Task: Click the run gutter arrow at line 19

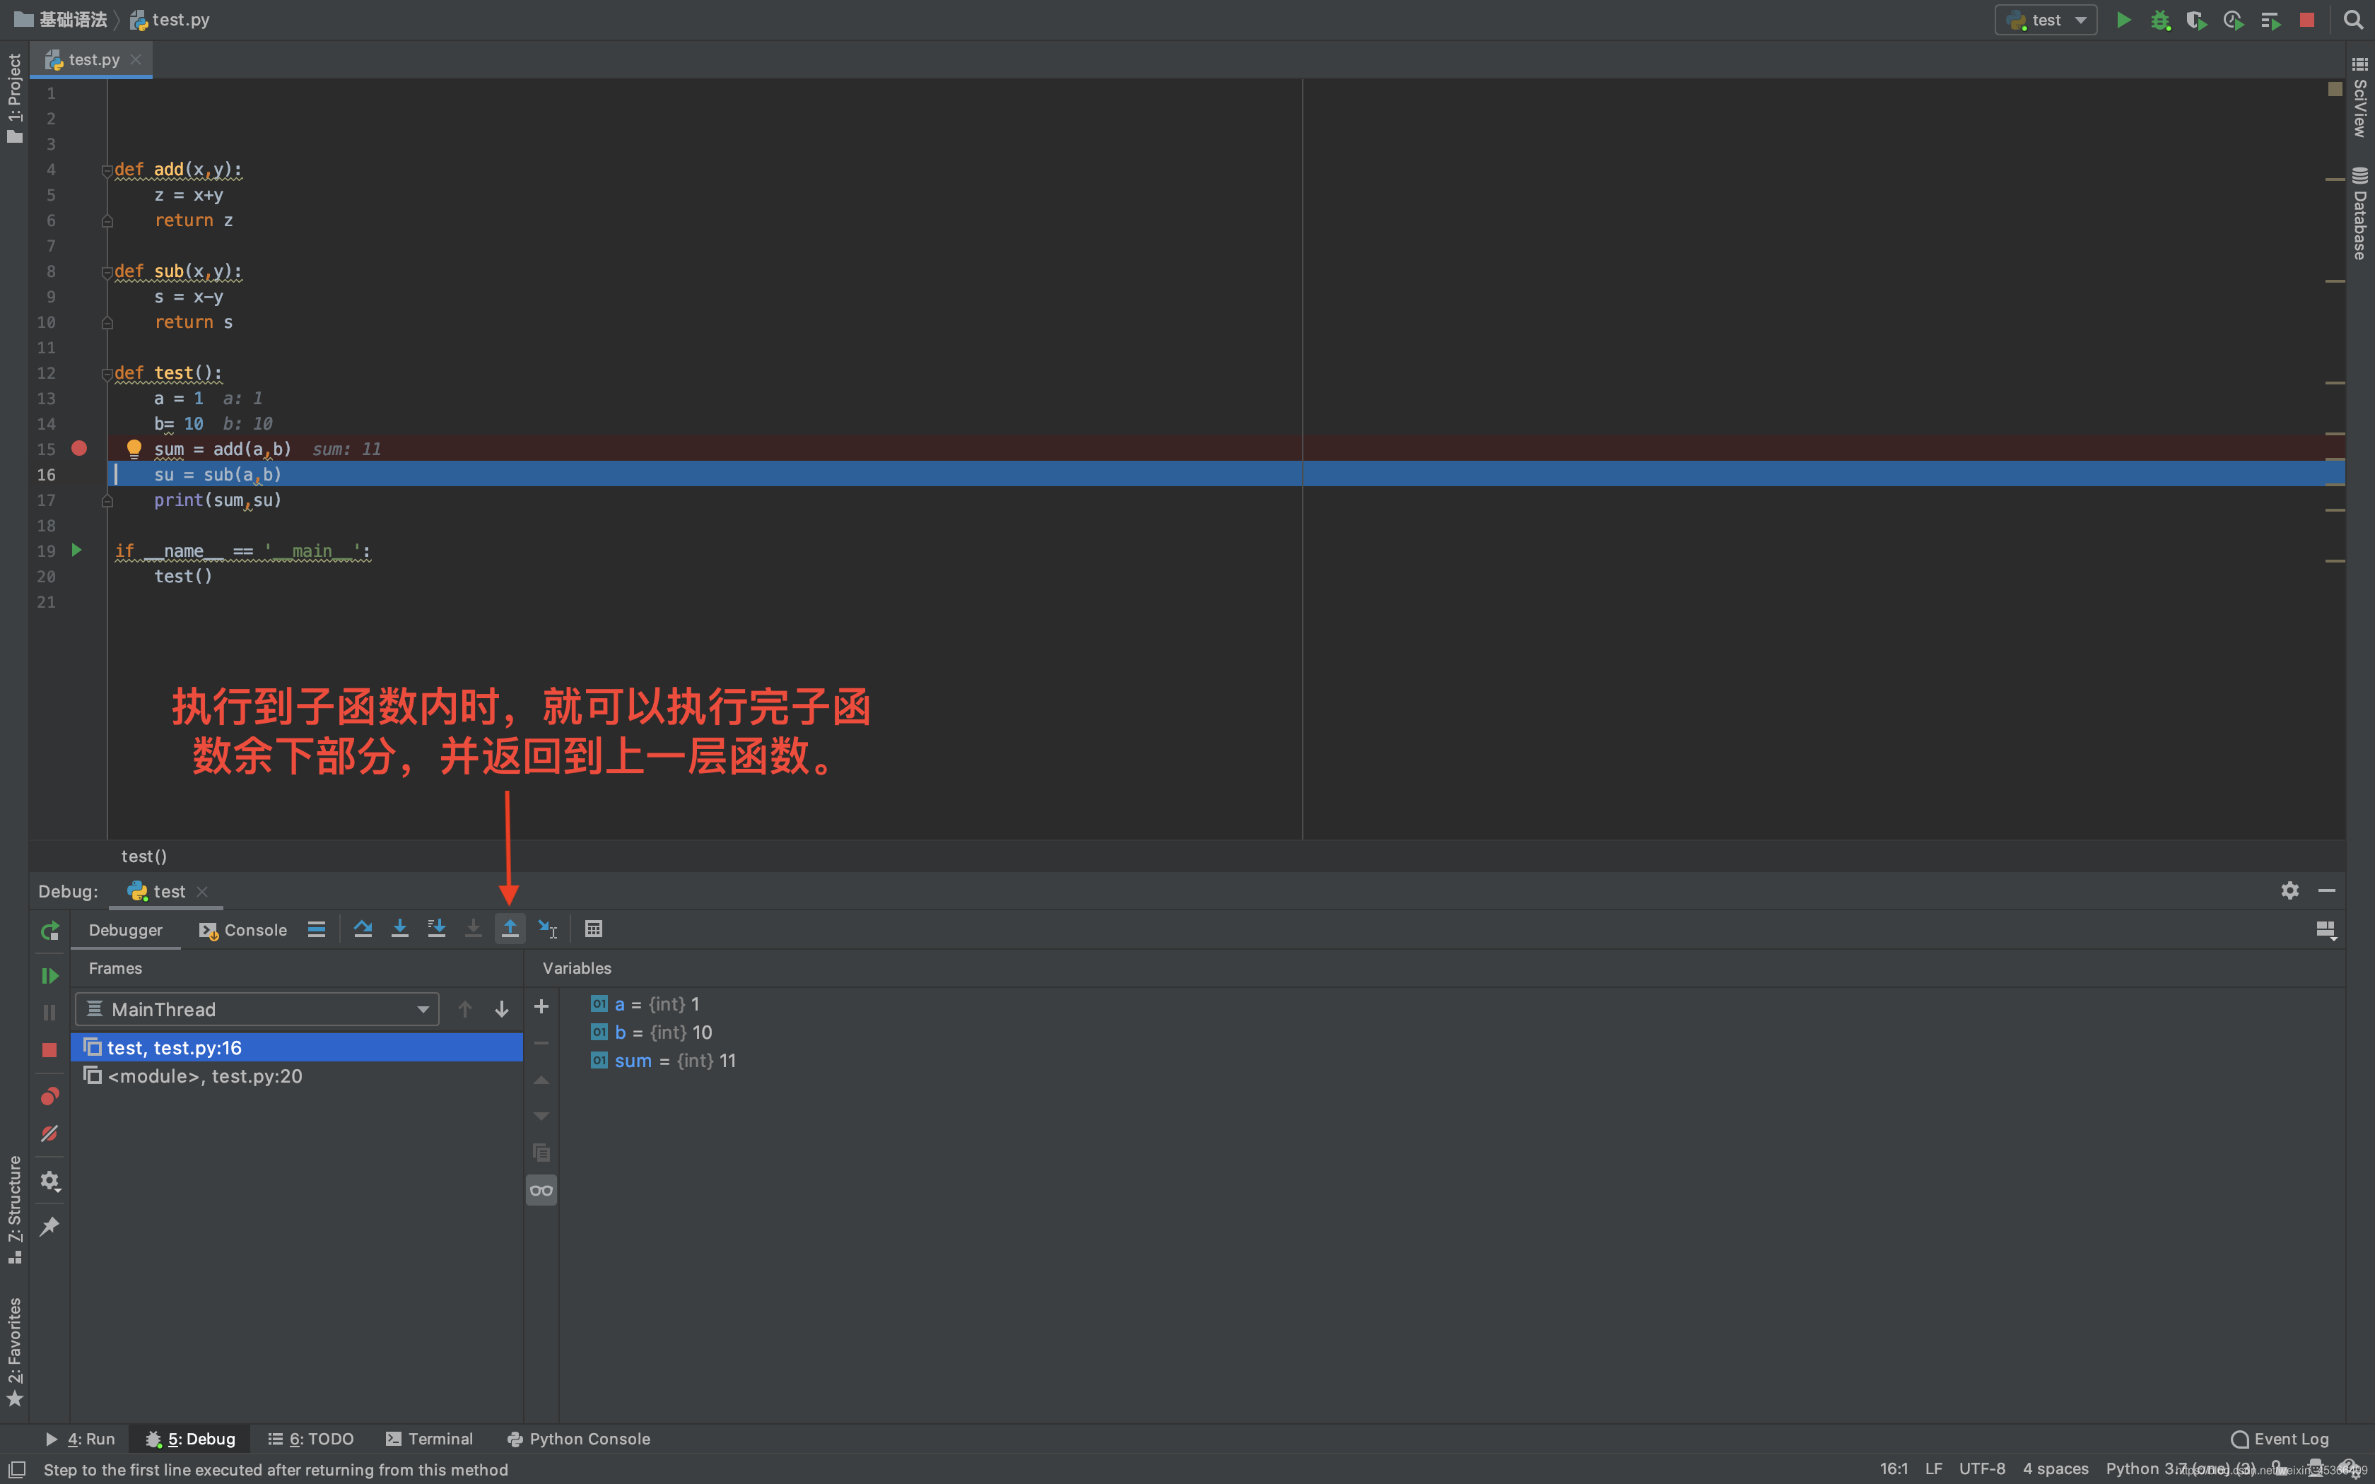Action: click(76, 550)
